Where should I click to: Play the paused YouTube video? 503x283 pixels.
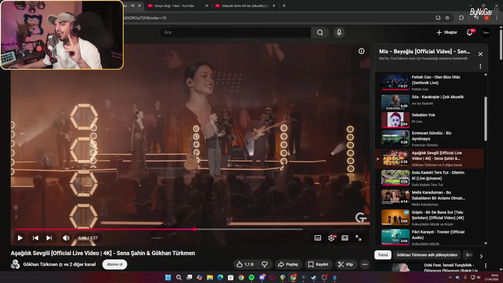20,238
